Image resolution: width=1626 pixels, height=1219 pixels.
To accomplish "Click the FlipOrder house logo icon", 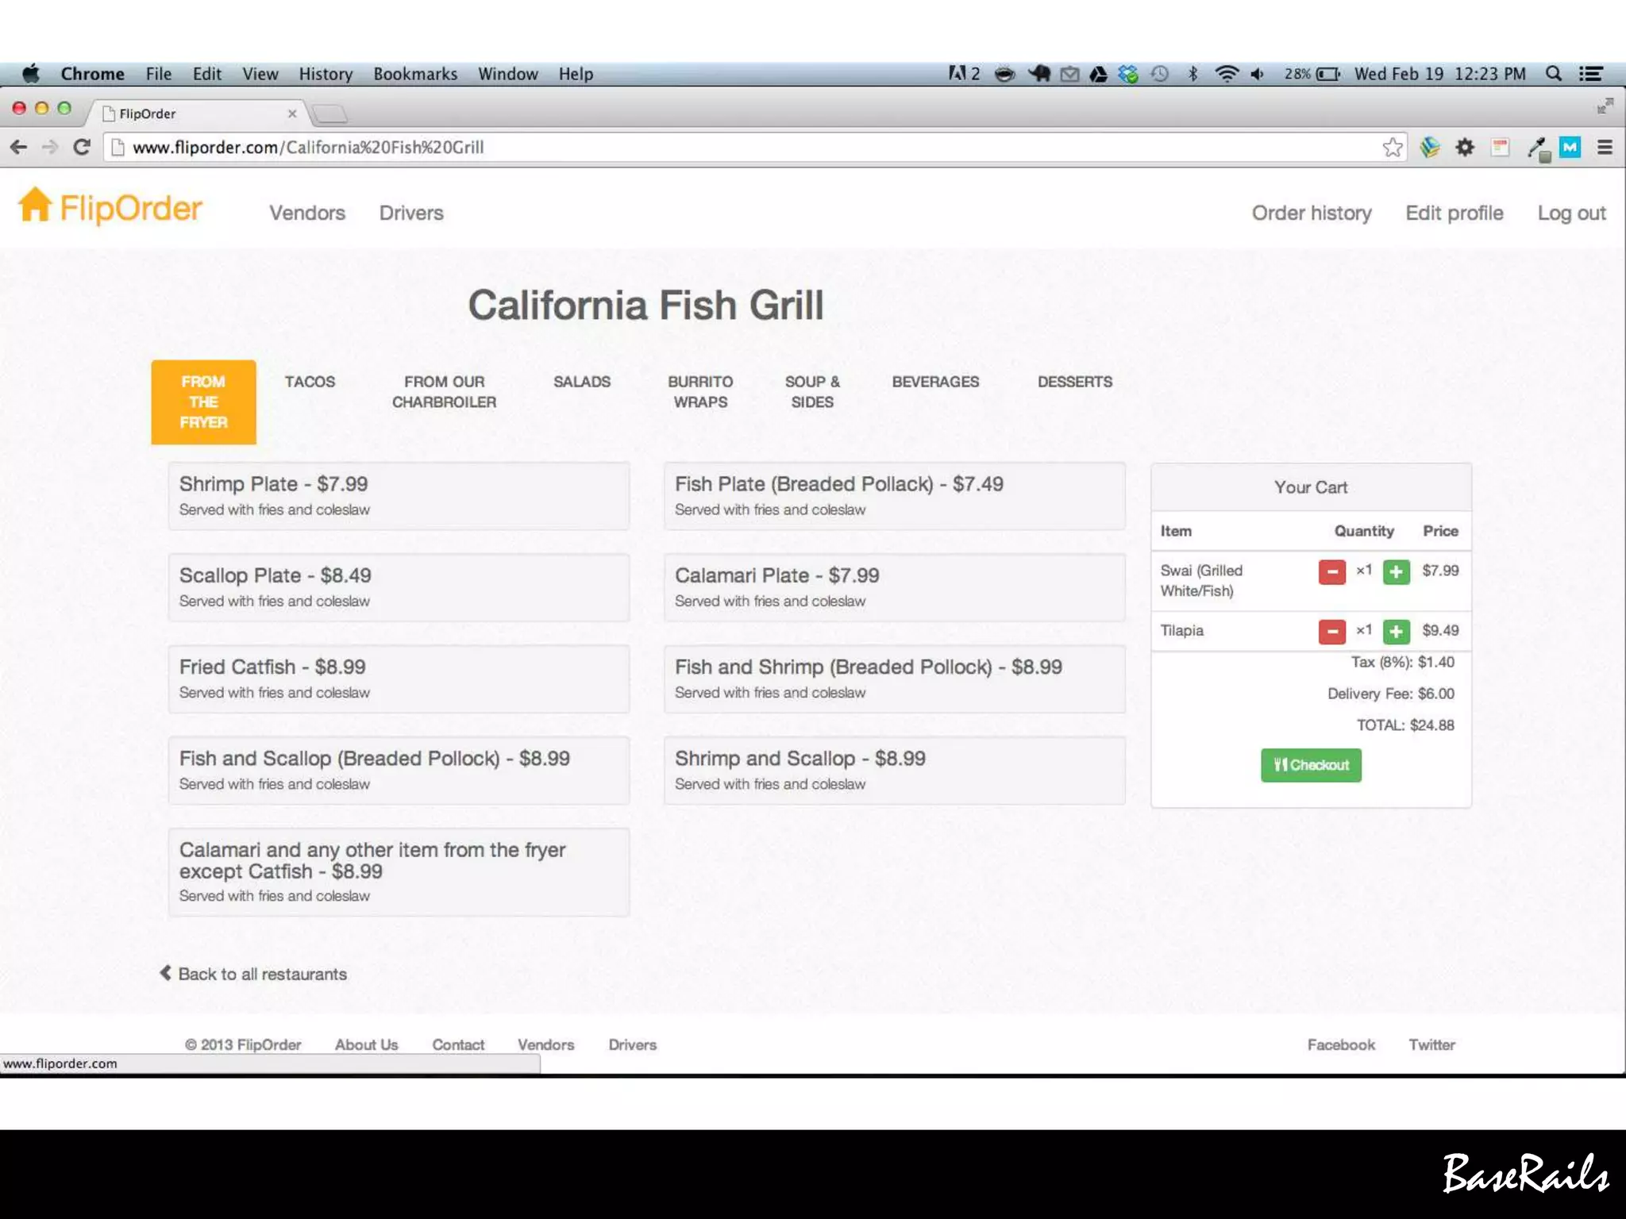I will pyautogui.click(x=35, y=206).
